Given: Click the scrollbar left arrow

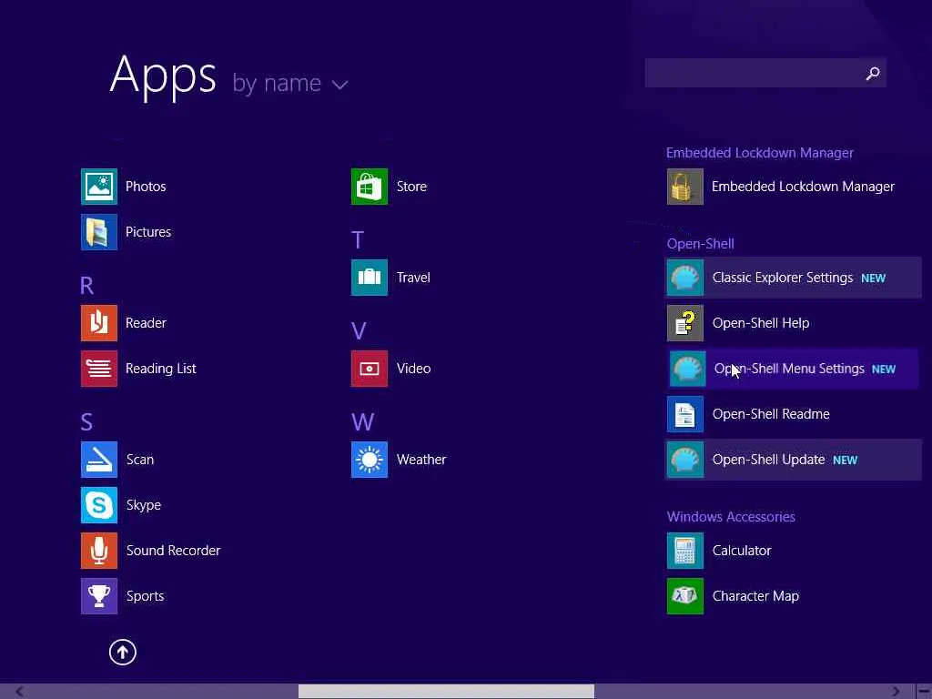Looking at the screenshot, I should (20, 692).
